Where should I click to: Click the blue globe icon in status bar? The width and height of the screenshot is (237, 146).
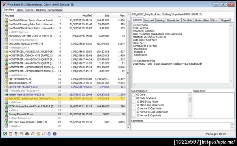(x=49, y=134)
